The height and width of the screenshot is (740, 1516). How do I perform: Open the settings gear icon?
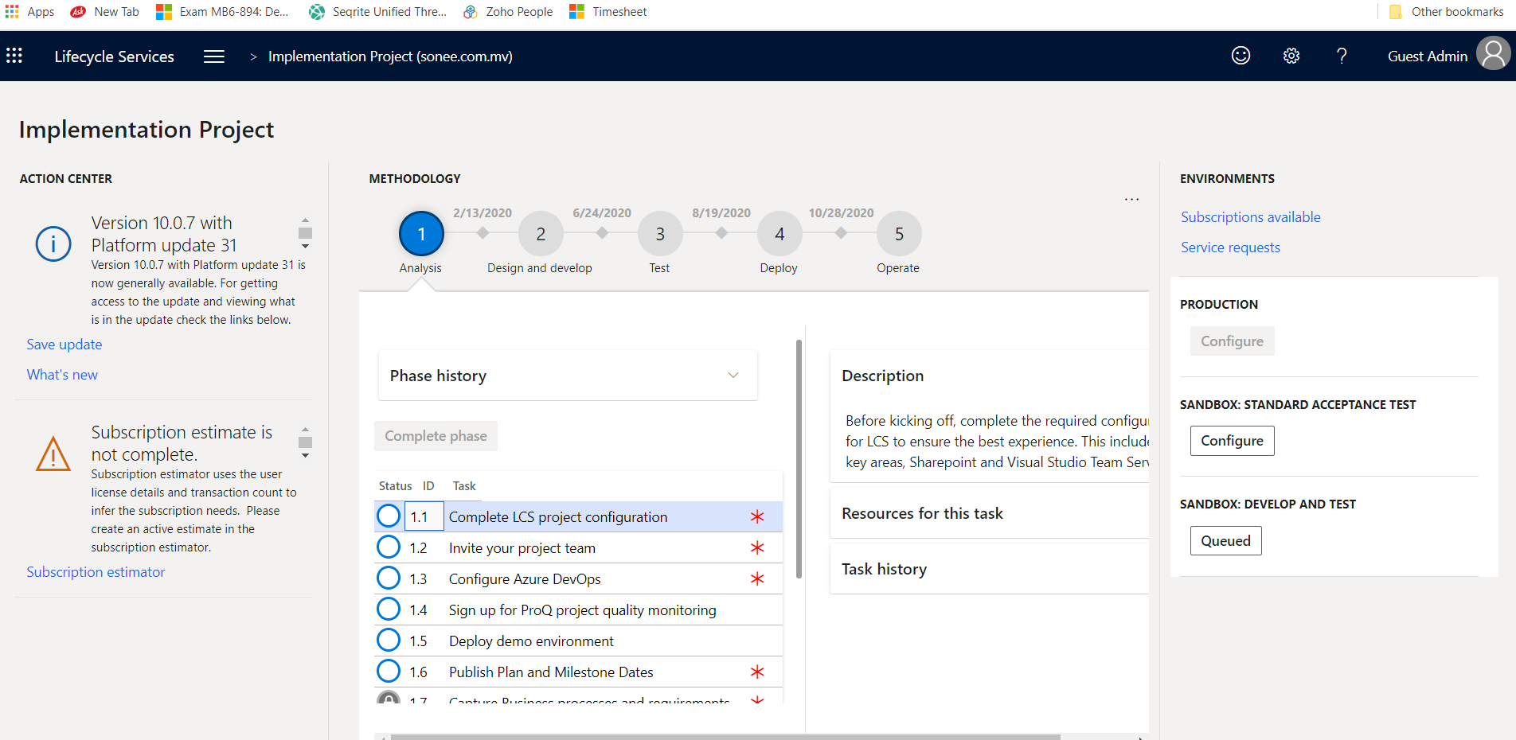(1291, 56)
